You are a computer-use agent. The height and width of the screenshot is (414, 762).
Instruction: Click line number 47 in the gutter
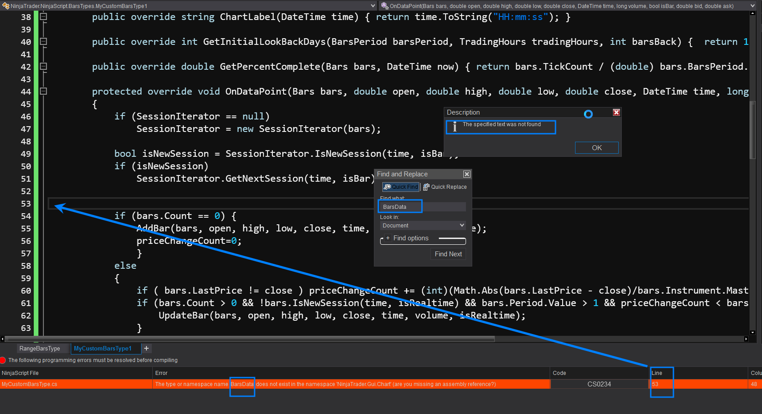coord(26,129)
